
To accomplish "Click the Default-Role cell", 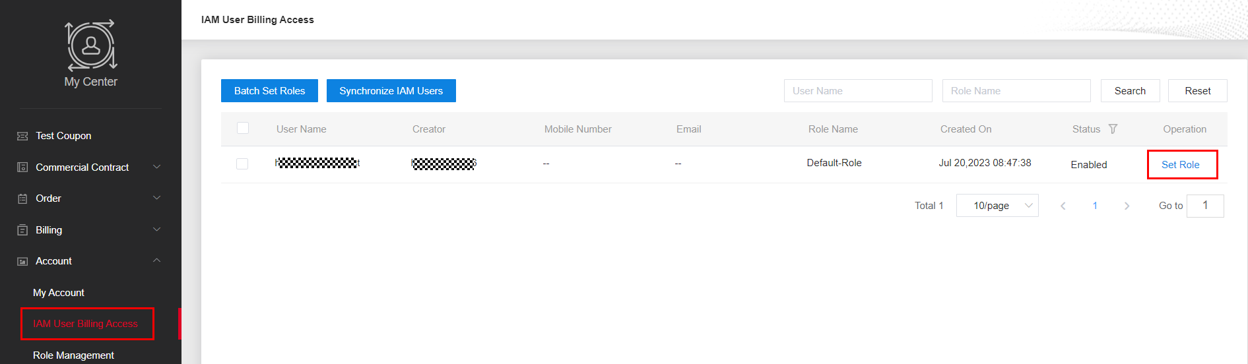I will pos(834,163).
